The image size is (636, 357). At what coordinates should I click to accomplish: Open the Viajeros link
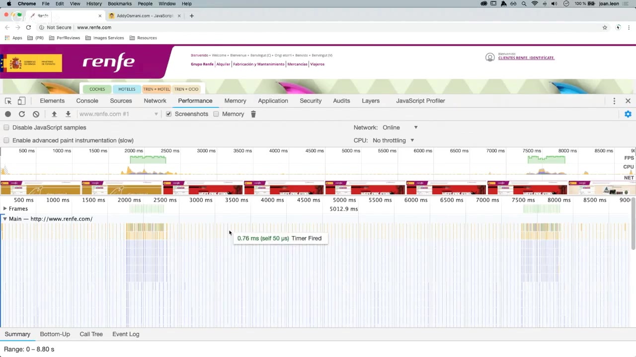pyautogui.click(x=317, y=64)
